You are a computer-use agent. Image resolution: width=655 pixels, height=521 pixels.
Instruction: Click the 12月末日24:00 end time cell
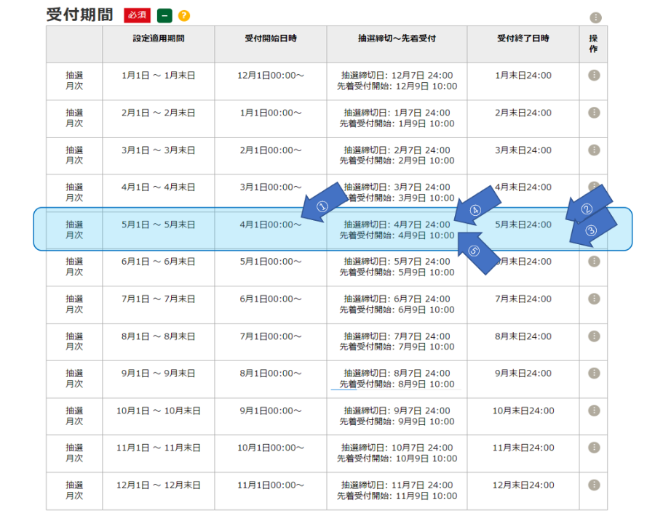click(x=523, y=485)
